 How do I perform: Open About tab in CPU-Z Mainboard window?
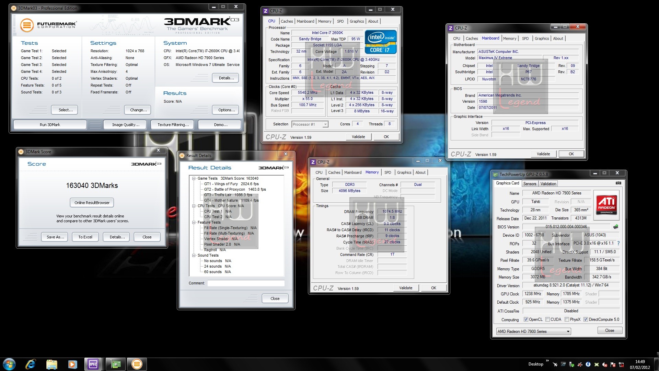[558, 38]
